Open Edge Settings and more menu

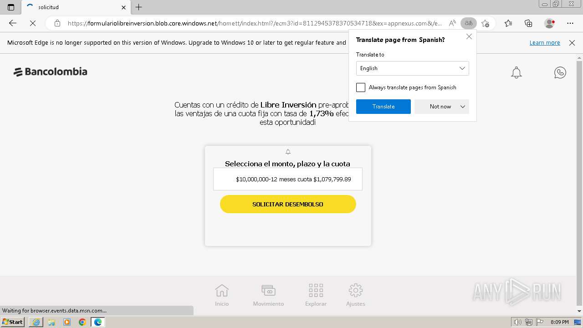(570, 23)
